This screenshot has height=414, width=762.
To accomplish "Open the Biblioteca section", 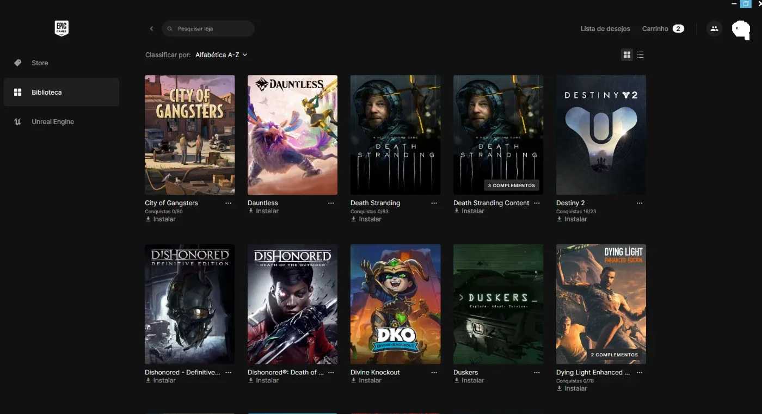I will [x=62, y=92].
